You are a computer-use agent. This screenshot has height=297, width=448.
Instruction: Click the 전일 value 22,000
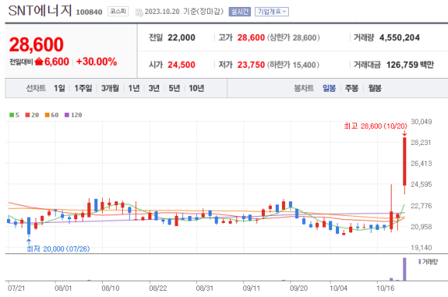coord(182,38)
